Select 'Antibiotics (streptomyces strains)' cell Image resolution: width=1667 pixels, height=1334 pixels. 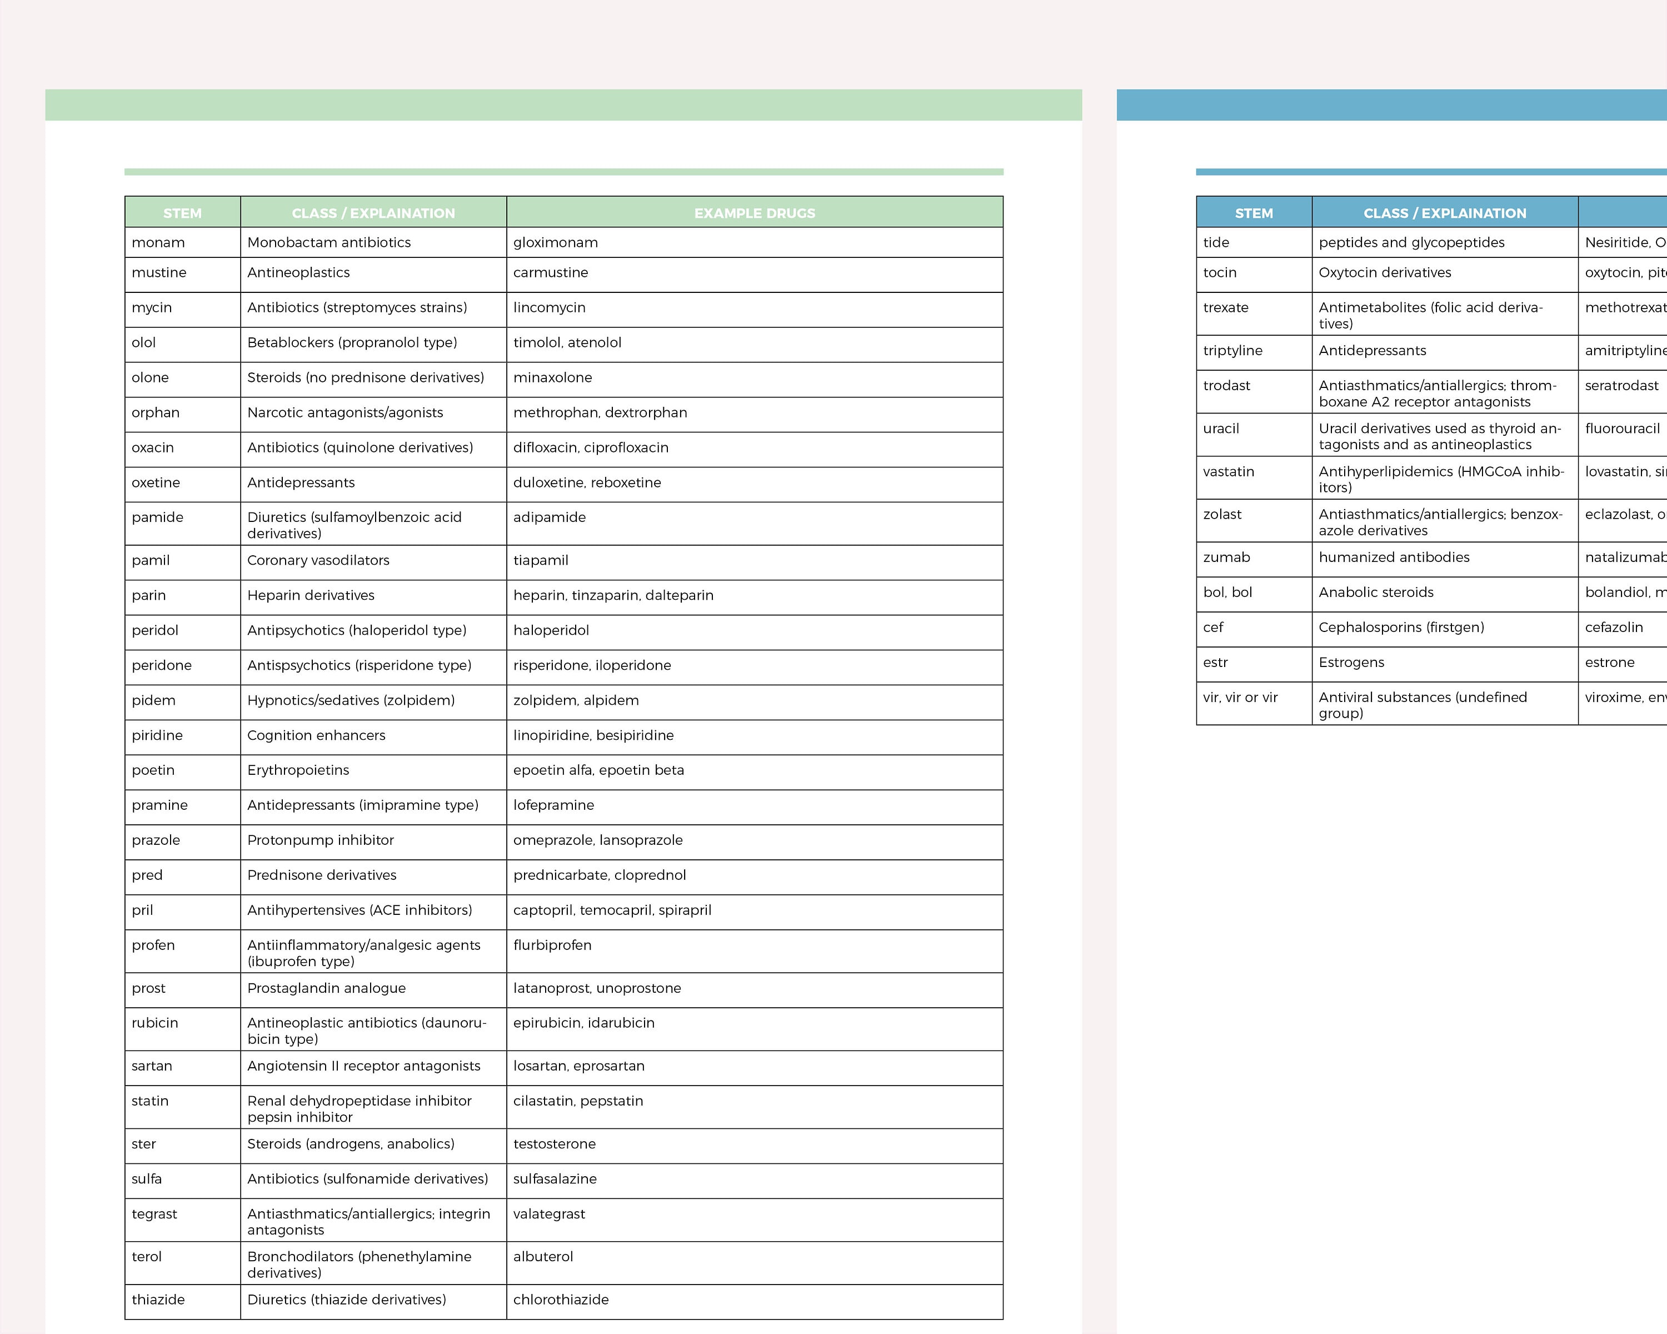point(373,310)
